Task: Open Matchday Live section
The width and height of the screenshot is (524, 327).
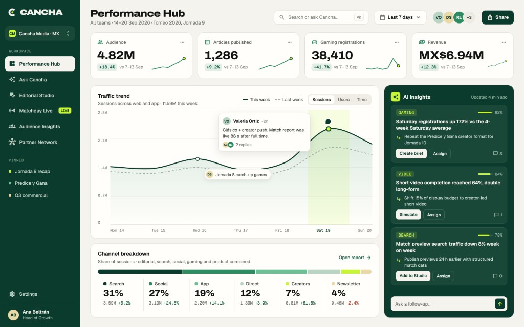Action: click(40, 111)
